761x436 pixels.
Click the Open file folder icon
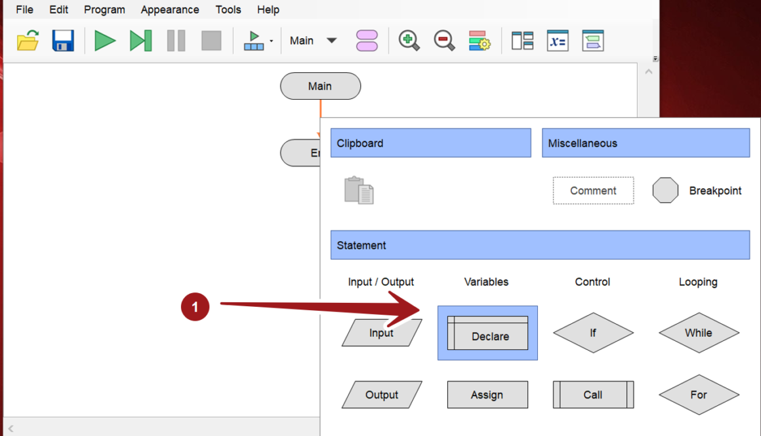pos(28,41)
